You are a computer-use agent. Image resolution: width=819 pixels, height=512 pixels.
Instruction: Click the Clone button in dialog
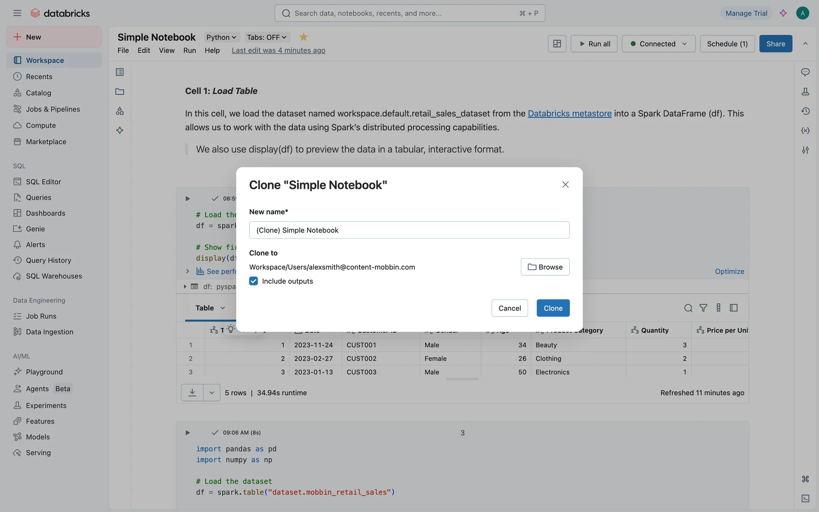553,308
